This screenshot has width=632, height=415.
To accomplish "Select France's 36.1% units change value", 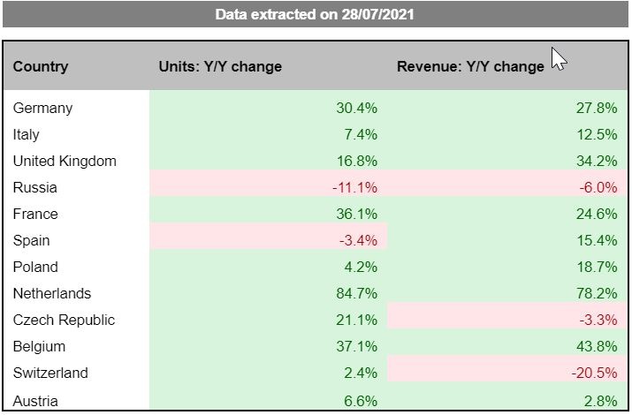I will [357, 214].
